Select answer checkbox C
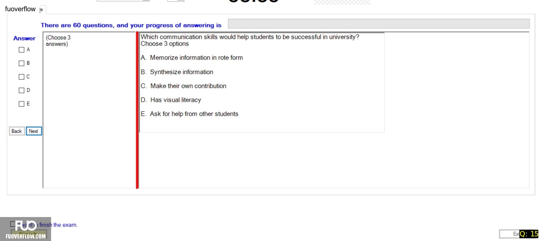Viewport: 542px width, 241px height. pos(21,77)
